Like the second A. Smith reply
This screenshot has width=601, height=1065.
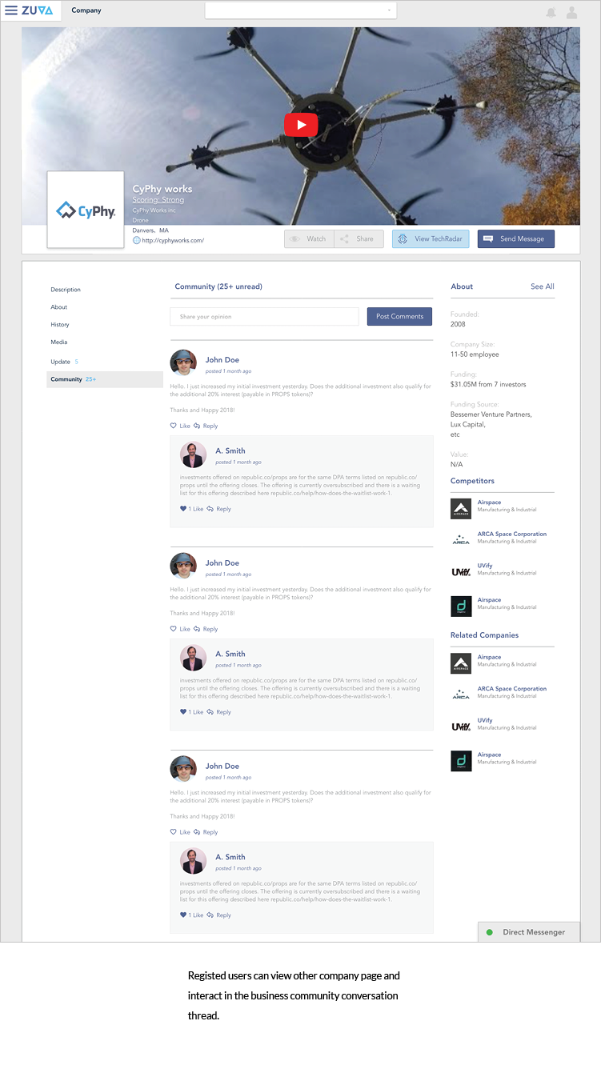(191, 712)
